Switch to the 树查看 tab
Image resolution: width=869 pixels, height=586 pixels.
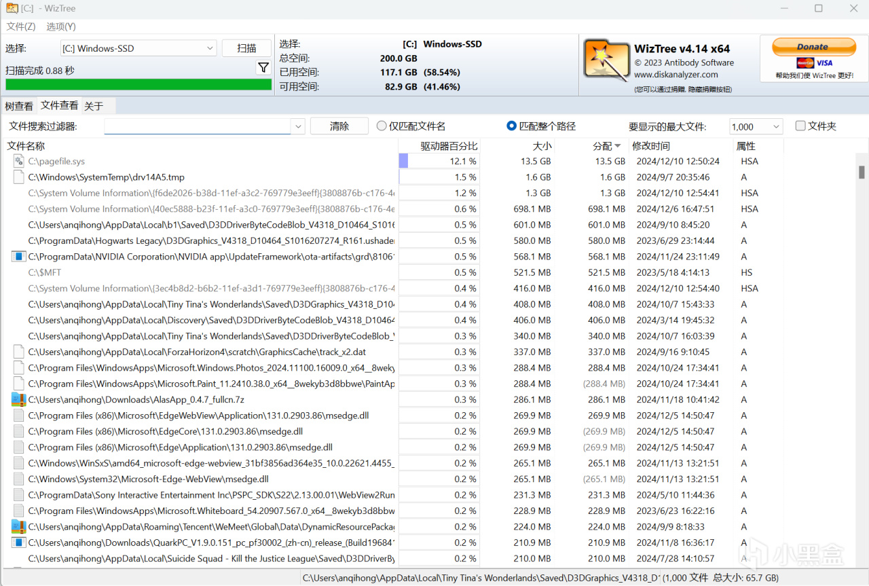[19, 106]
